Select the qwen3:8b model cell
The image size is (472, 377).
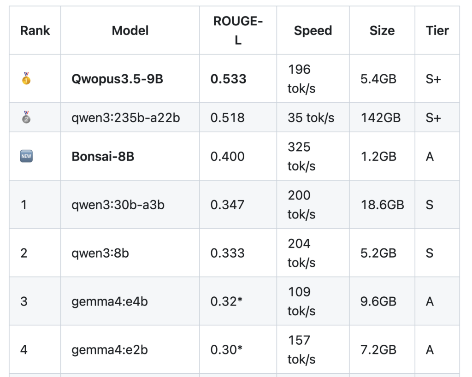(100, 253)
